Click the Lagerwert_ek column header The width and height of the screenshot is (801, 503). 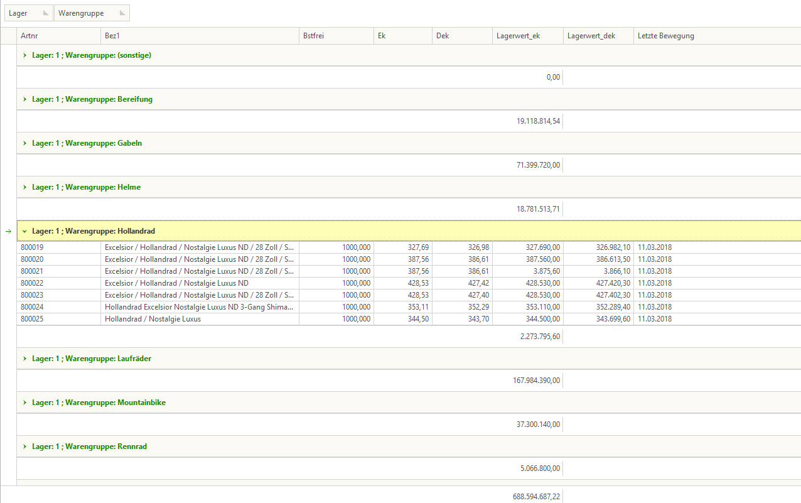pos(527,36)
